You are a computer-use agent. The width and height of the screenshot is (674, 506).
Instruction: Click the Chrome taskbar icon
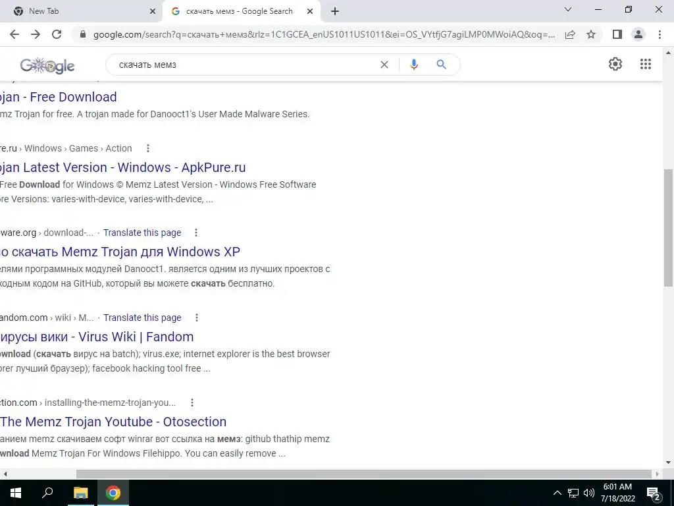click(113, 493)
